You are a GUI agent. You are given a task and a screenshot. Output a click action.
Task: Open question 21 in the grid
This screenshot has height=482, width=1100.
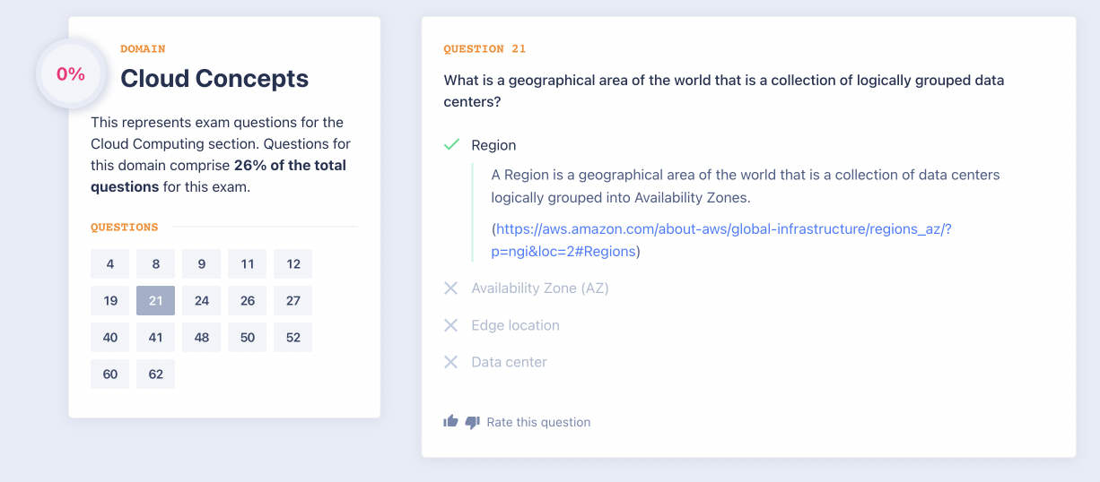coord(156,301)
